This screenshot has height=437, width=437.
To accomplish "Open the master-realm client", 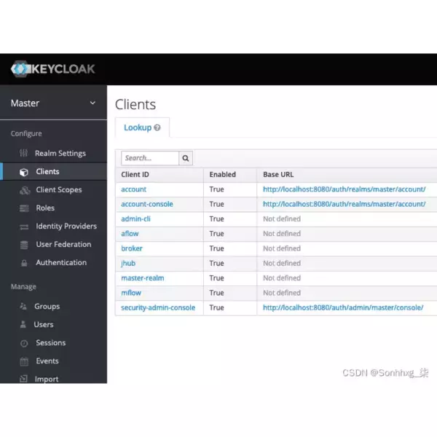I will pos(143,278).
